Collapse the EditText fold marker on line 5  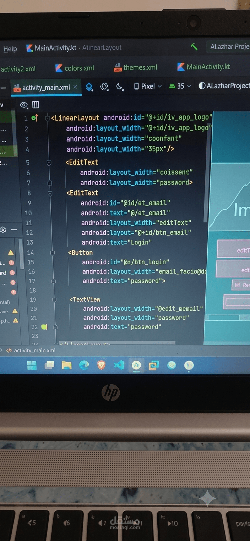pyautogui.click(x=49, y=163)
